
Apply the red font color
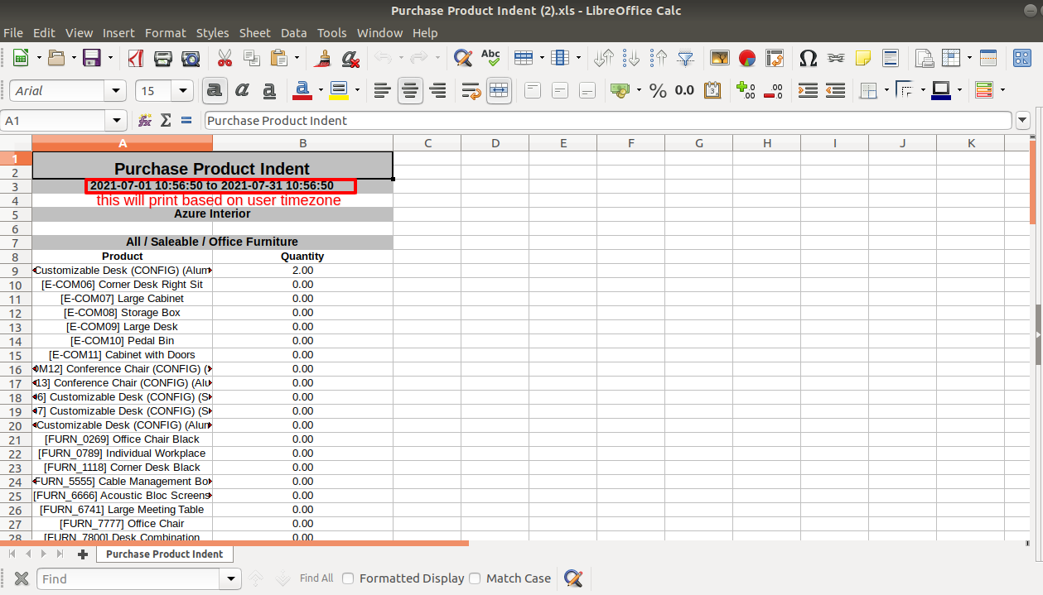pyautogui.click(x=302, y=90)
